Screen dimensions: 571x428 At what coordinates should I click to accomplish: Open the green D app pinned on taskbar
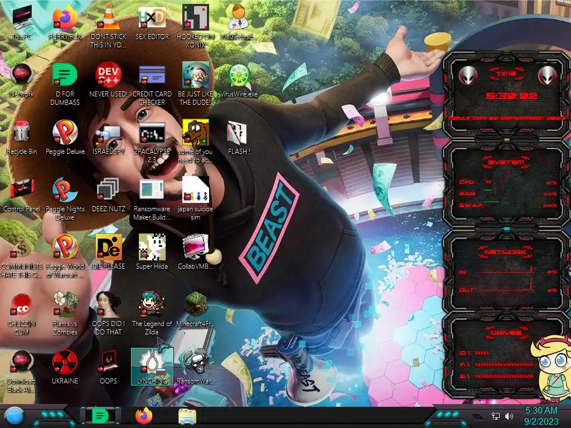[x=100, y=416]
